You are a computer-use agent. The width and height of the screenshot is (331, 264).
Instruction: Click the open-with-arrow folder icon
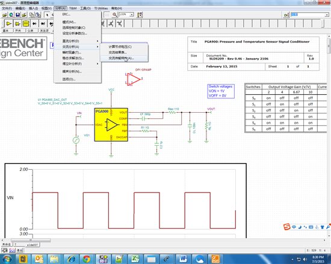pyautogui.click(x=24, y=15)
